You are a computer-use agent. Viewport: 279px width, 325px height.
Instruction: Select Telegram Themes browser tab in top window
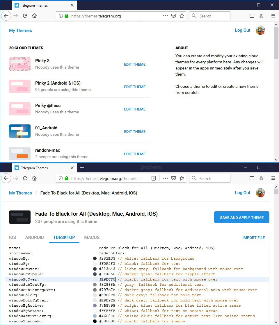click(x=45, y=6)
